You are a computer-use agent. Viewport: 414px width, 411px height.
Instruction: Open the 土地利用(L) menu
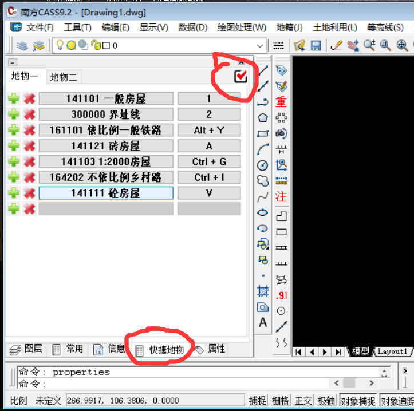coord(335,27)
